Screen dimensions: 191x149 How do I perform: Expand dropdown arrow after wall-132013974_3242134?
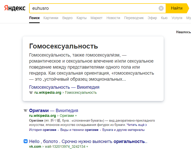click(x=87, y=146)
